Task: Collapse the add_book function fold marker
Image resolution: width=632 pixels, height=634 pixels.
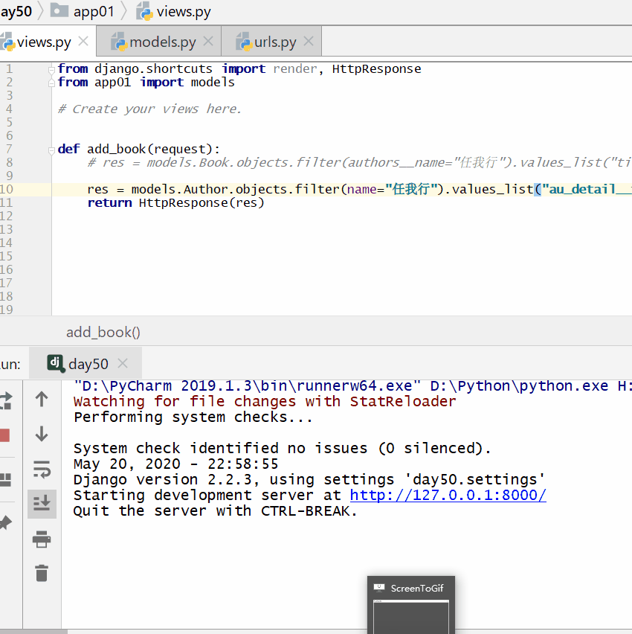Action: point(51,150)
